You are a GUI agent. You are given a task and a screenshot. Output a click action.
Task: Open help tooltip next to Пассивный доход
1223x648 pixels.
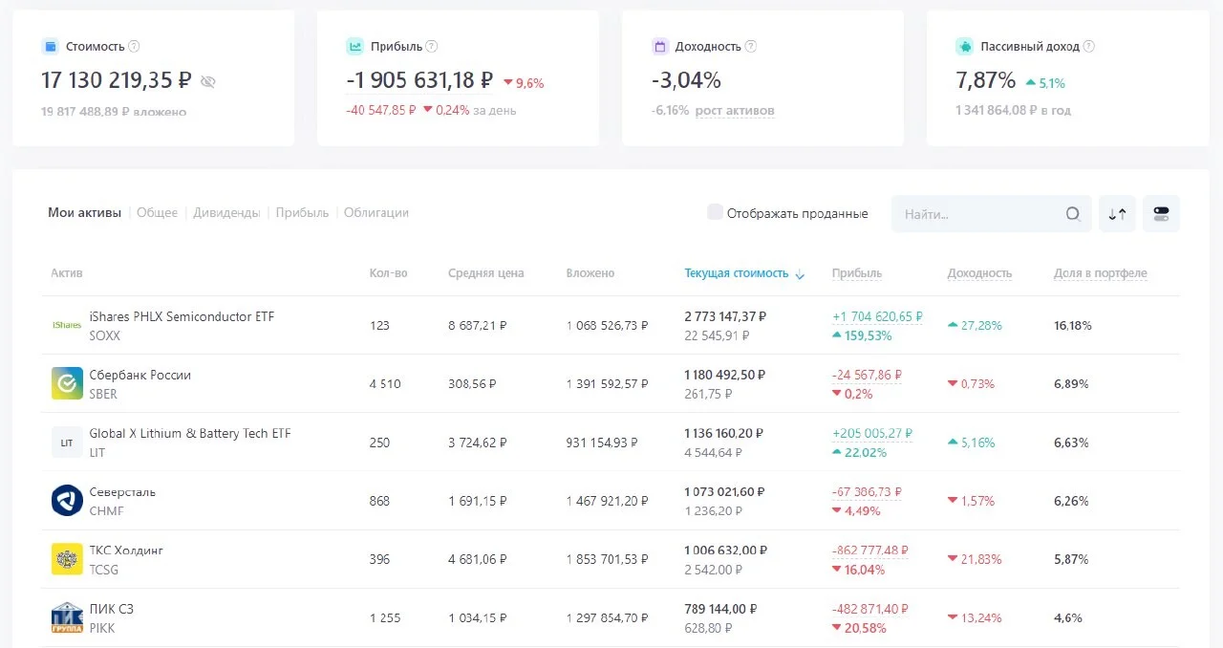(1089, 46)
